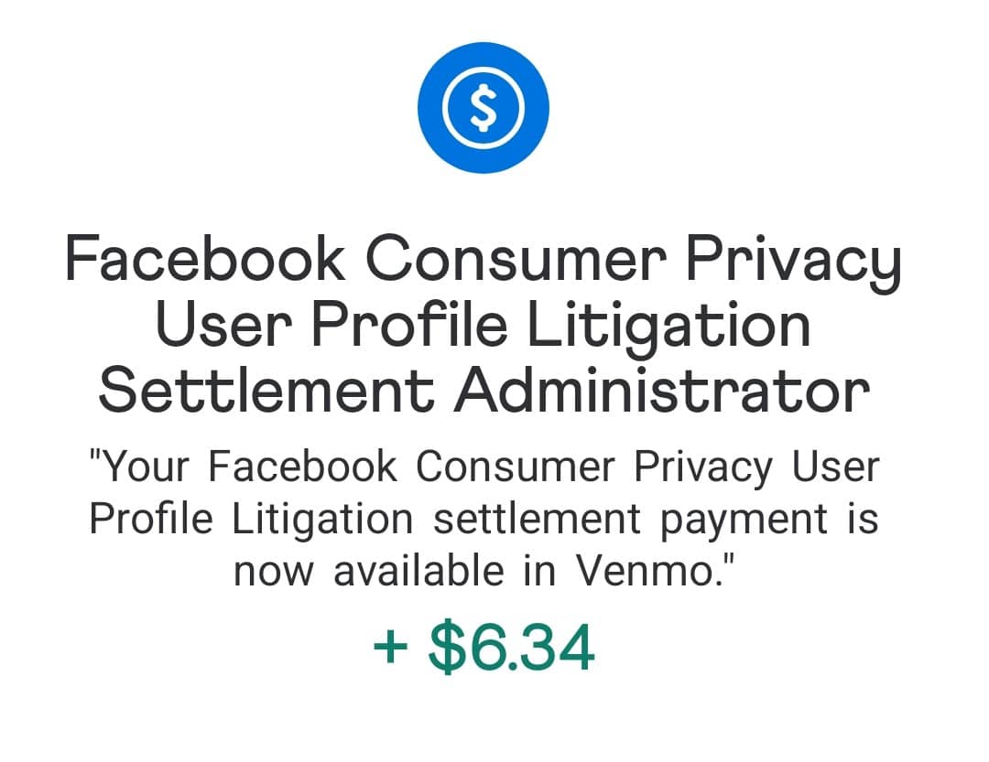
Task: Tap the word 'available' in the note
Action: pos(418,571)
